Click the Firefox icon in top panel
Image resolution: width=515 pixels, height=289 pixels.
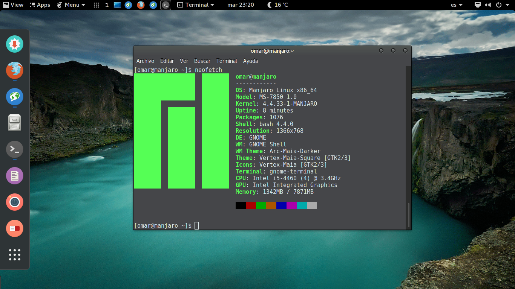141,5
